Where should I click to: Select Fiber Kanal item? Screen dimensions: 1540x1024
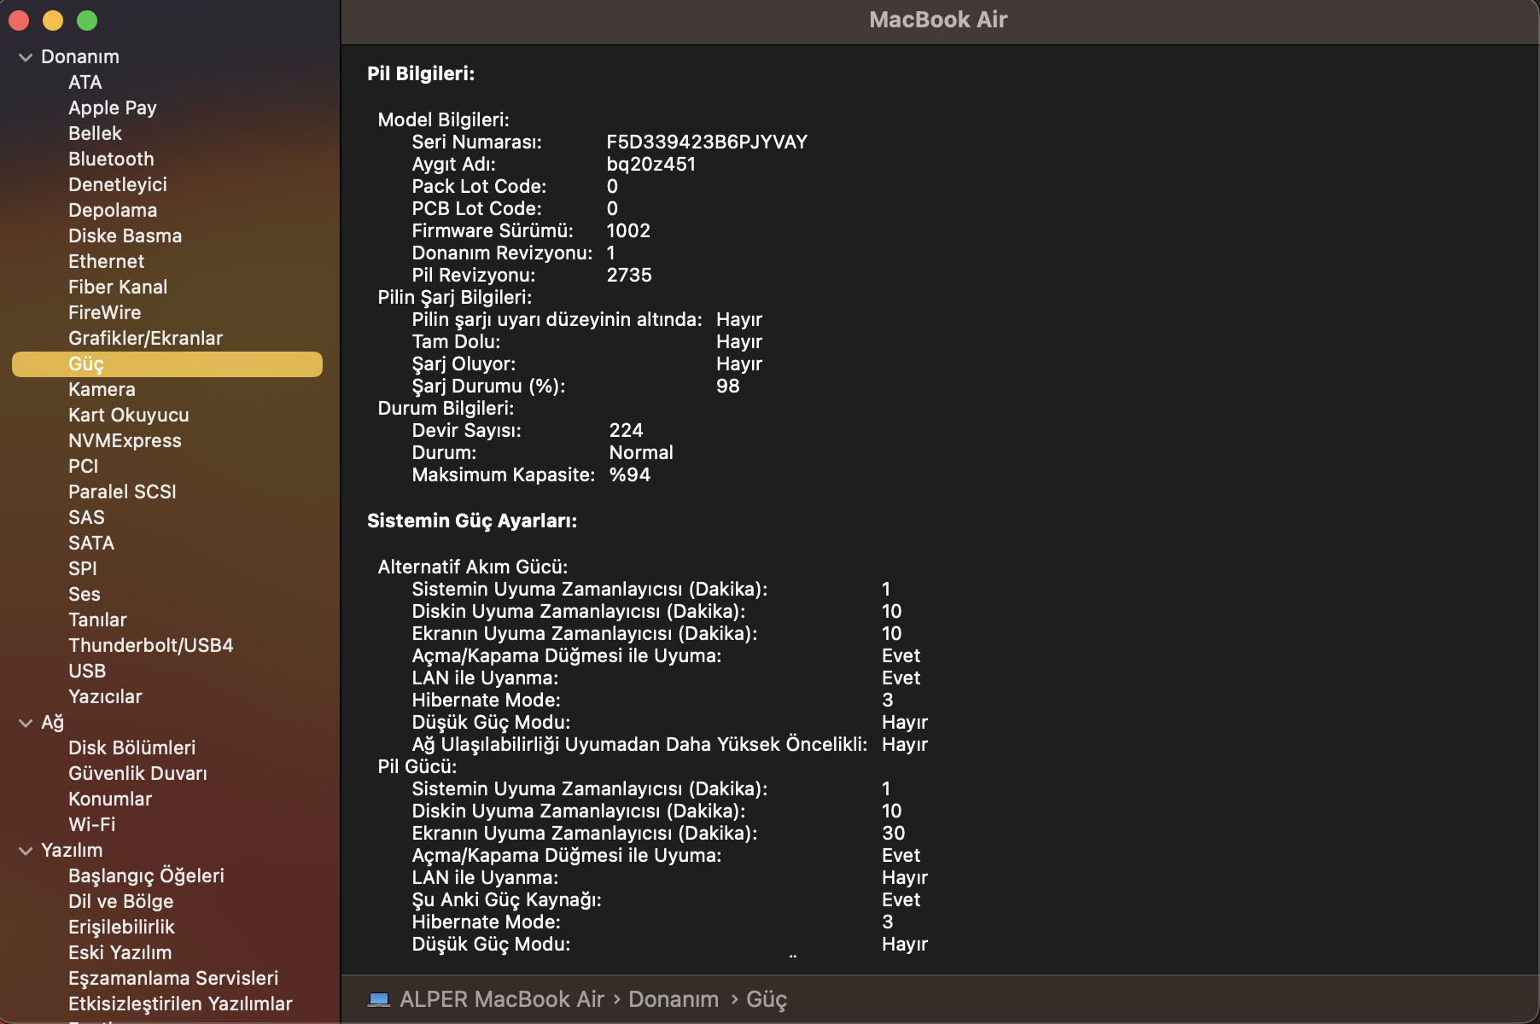pos(118,288)
